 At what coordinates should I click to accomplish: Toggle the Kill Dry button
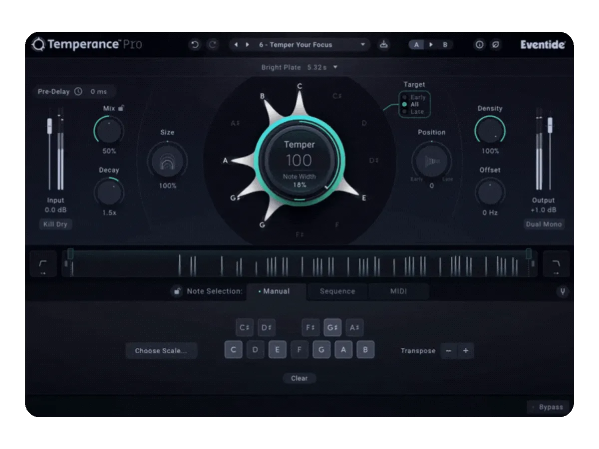pos(55,224)
